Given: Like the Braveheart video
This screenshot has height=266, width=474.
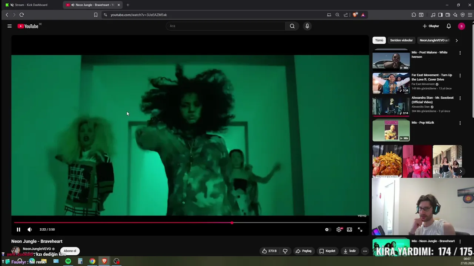Looking at the screenshot, I should click(269, 251).
